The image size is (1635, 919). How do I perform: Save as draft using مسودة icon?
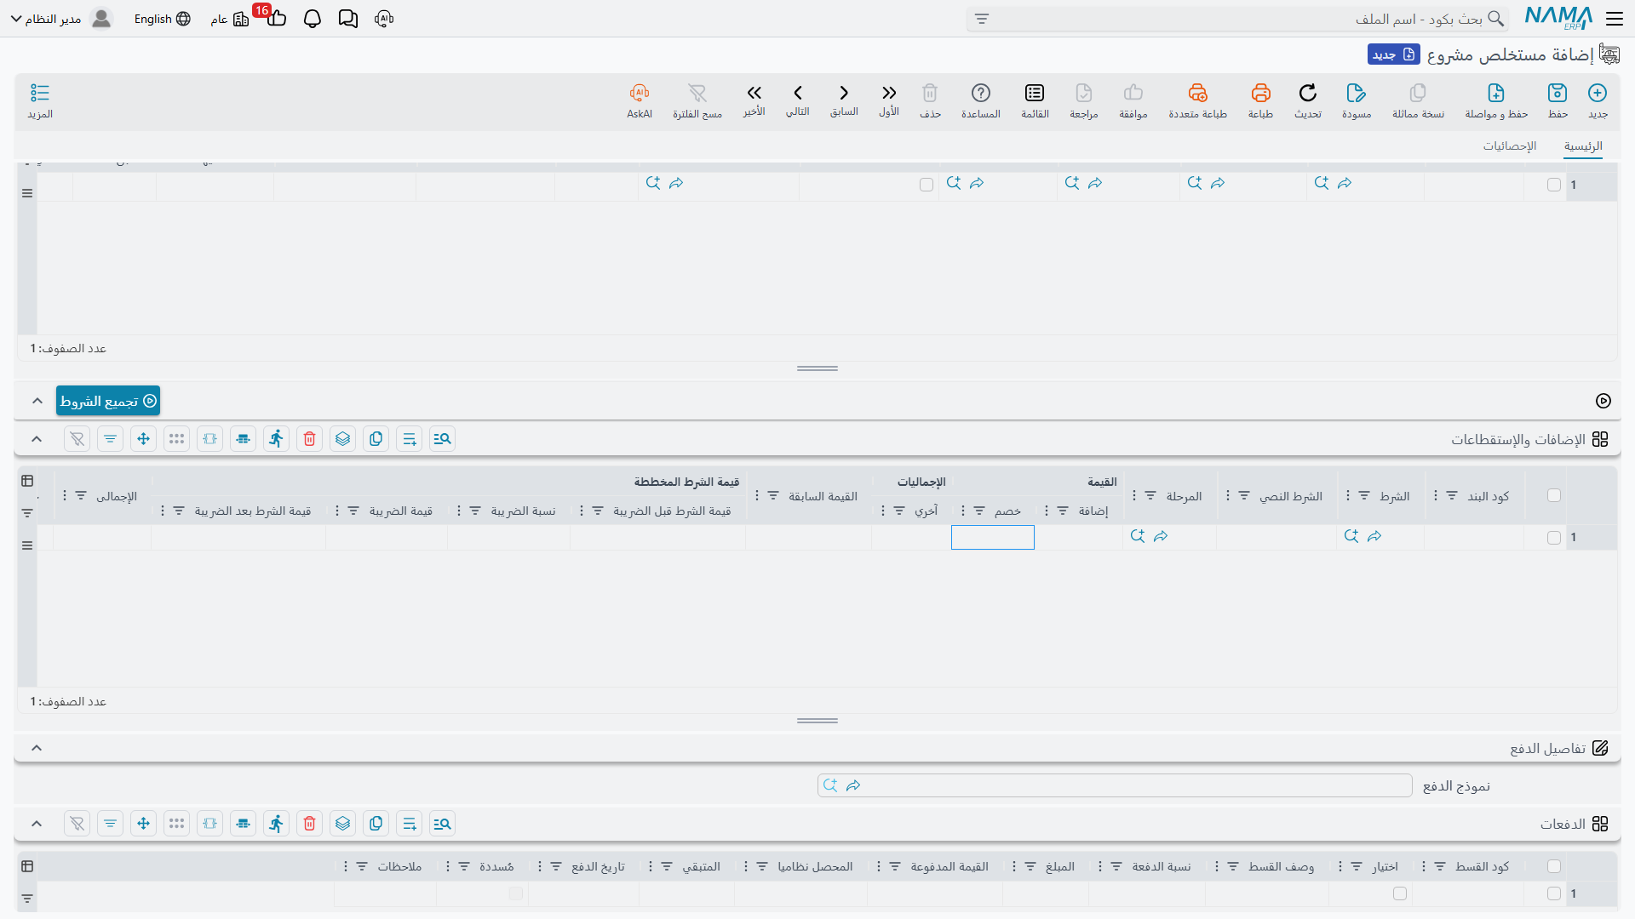point(1357,100)
